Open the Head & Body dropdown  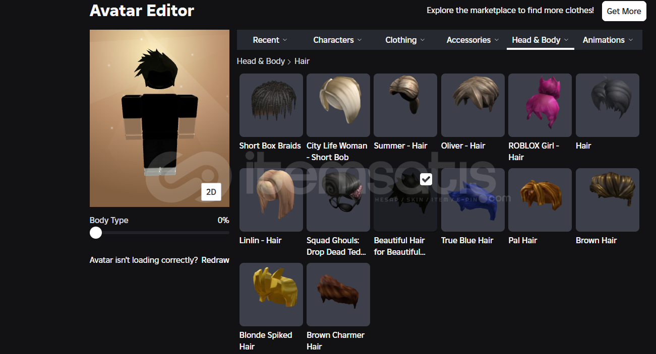pos(540,40)
